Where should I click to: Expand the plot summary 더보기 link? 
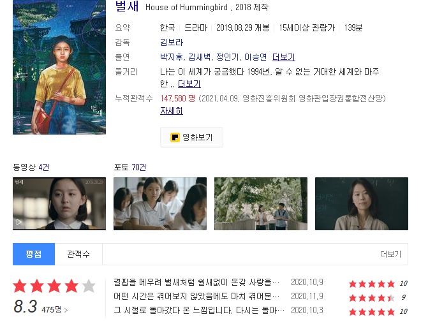[189, 84]
